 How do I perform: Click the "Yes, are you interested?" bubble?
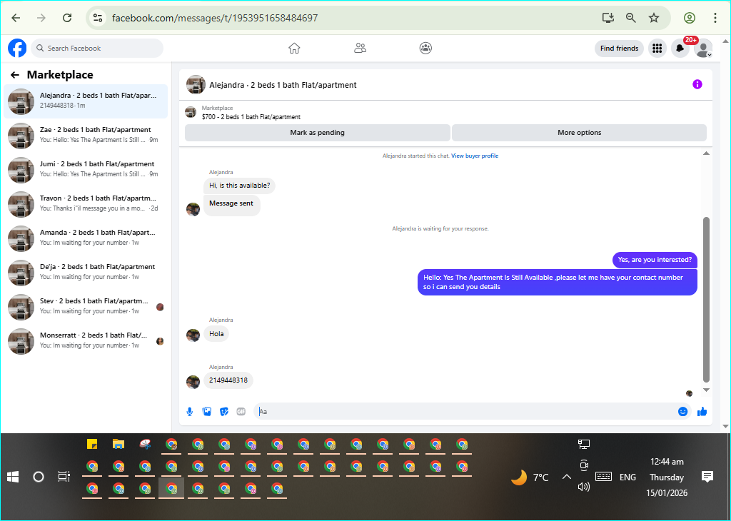pos(655,260)
